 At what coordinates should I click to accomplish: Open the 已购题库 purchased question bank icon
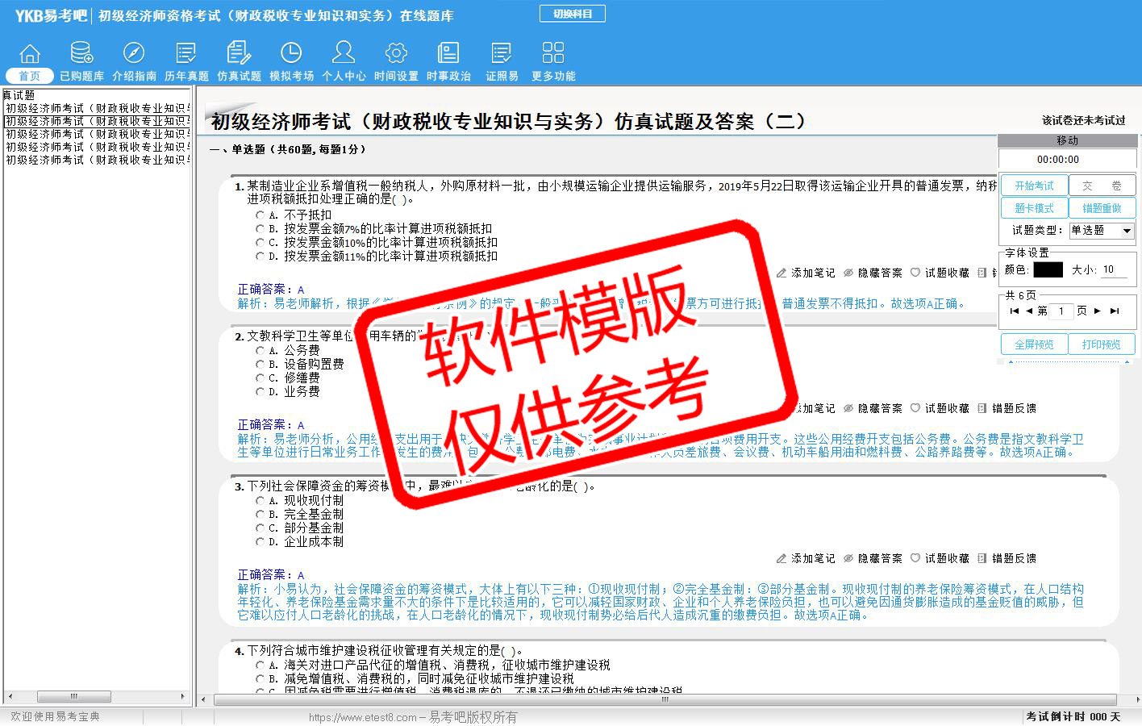pos(81,54)
